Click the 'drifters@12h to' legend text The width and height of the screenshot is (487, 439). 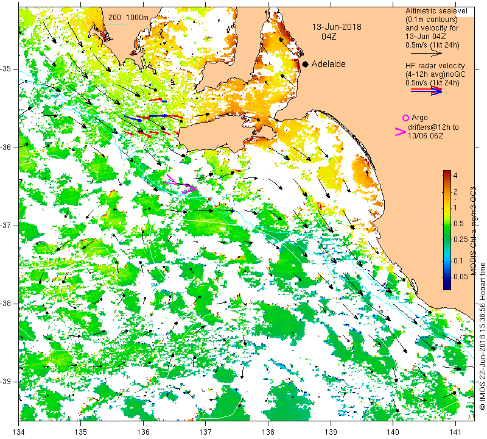433,127
